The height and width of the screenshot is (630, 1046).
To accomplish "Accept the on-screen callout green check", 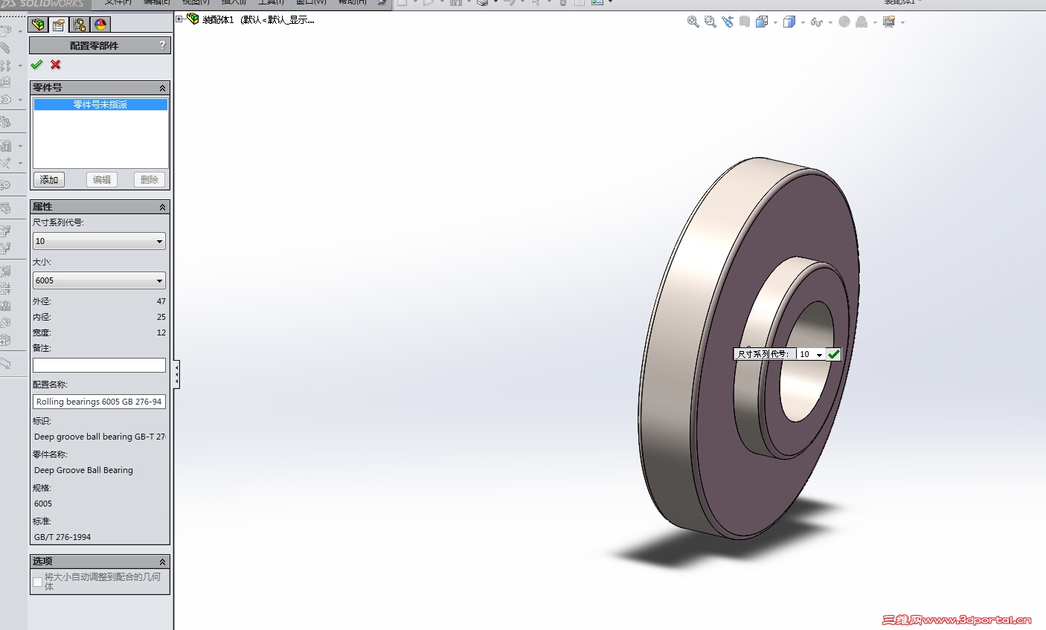I will (x=833, y=355).
